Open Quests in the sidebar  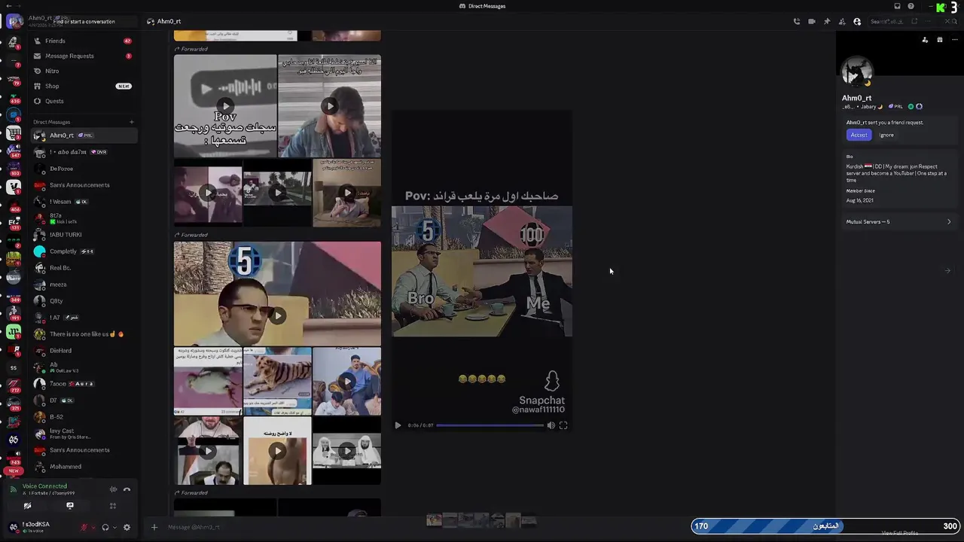[x=83, y=101]
